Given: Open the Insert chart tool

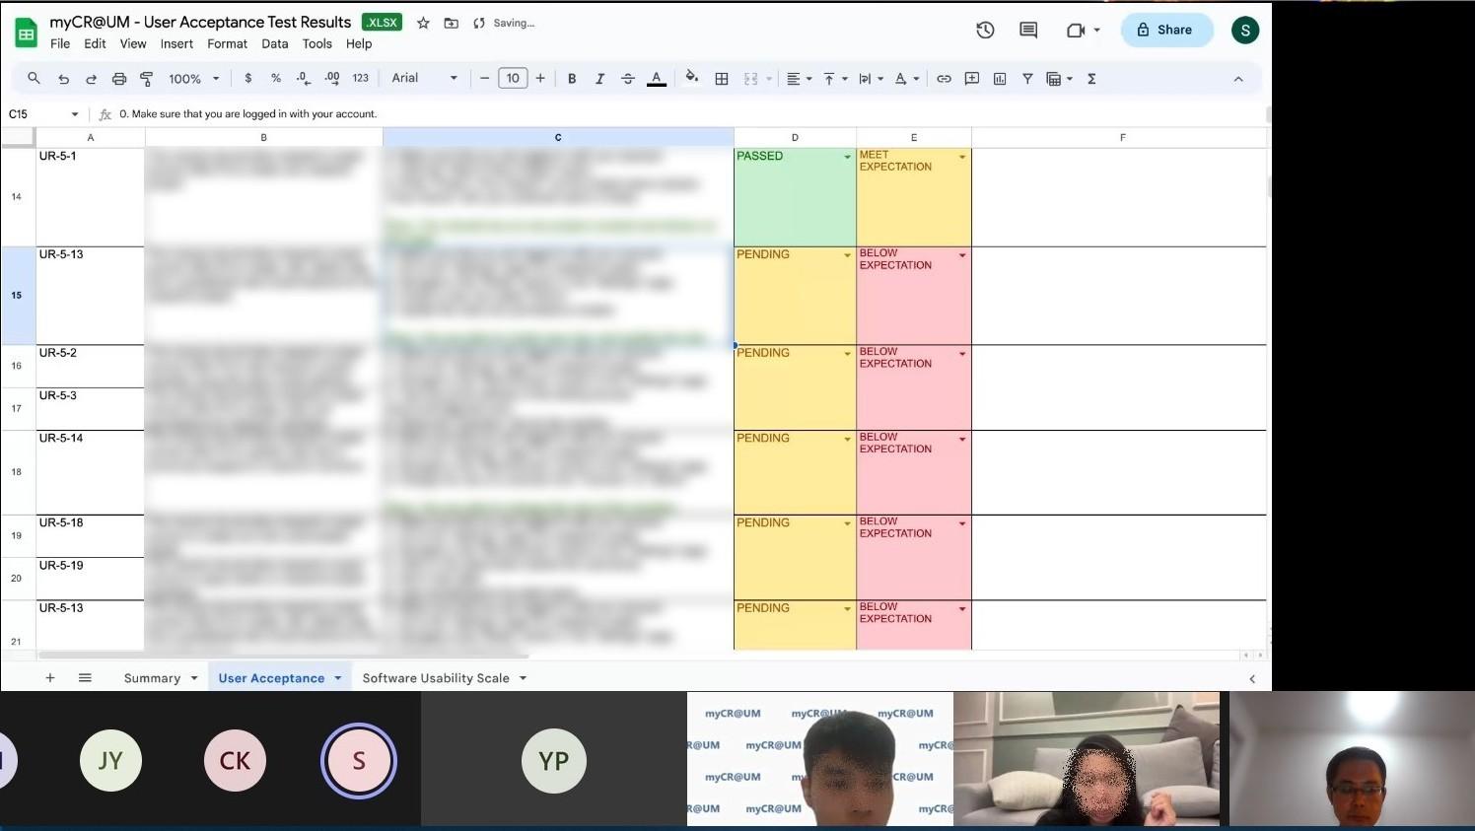Looking at the screenshot, I should click(1000, 78).
